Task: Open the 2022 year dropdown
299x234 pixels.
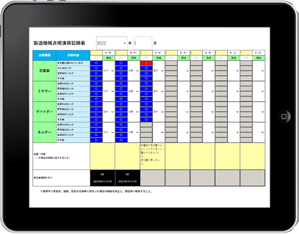Action: point(111,44)
